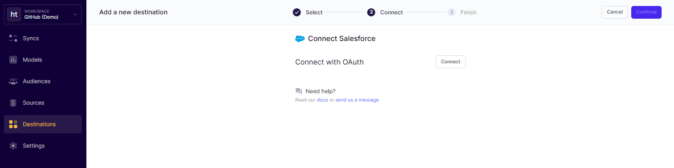
Task: Click the Destinations grid icon
Action: tap(13, 124)
